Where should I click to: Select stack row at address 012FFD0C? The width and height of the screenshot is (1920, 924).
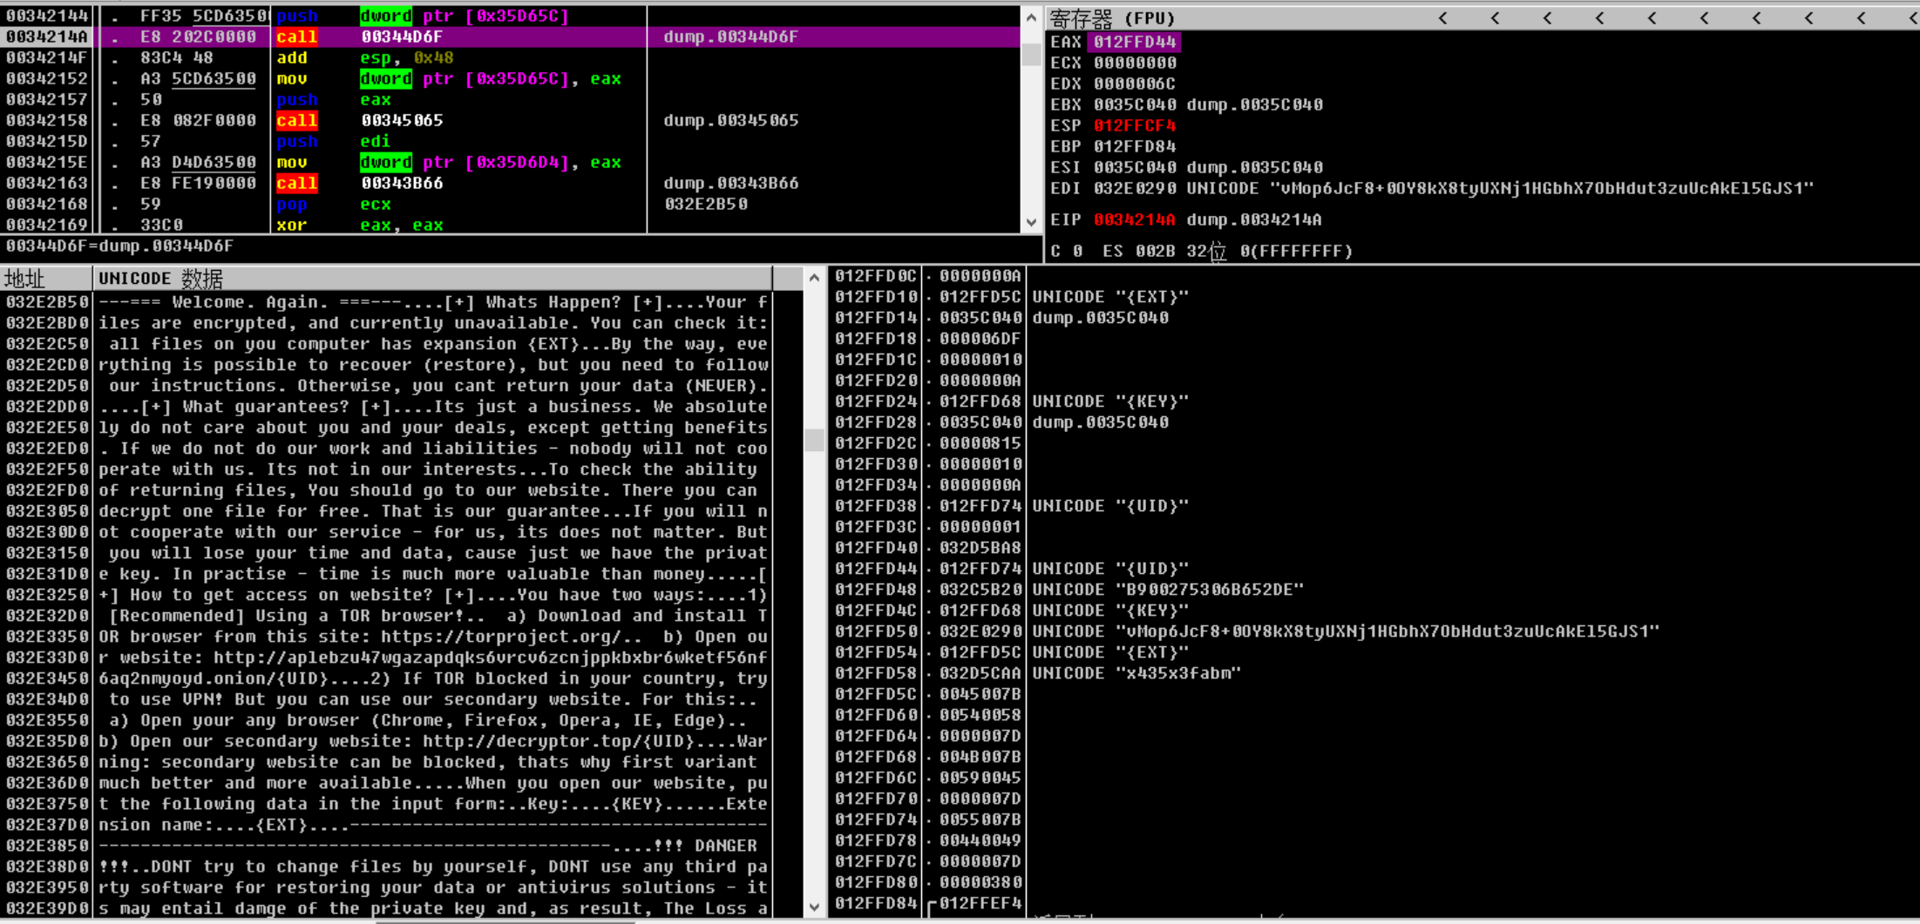[x=1374, y=276]
